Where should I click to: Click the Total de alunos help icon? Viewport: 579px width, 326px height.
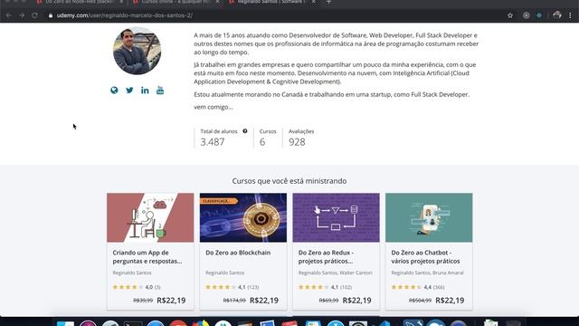pyautogui.click(x=245, y=131)
